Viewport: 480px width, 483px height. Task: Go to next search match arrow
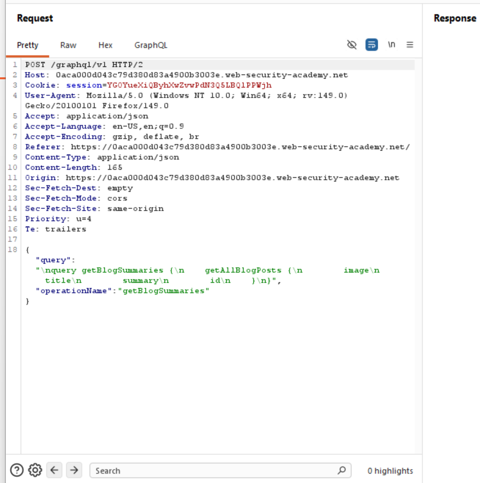74,470
